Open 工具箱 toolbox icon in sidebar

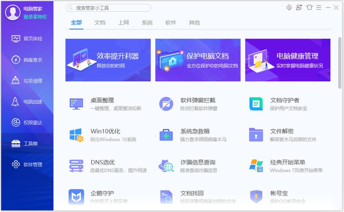pos(16,144)
